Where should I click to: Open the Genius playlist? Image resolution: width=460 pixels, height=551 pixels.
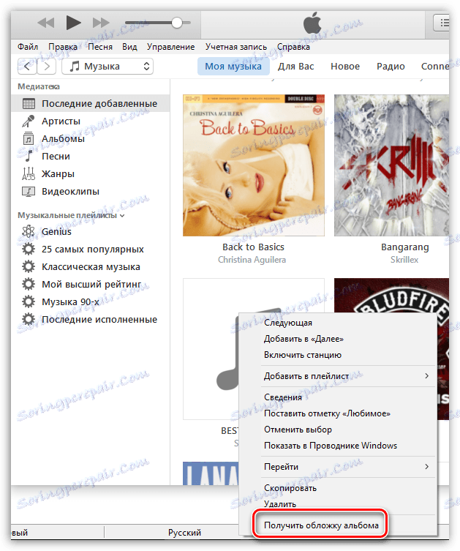point(56,231)
